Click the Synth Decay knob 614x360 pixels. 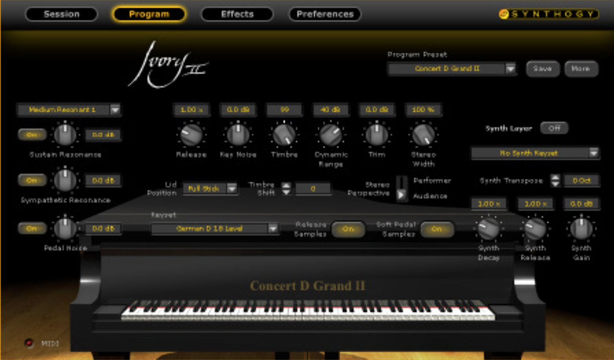coord(489,228)
